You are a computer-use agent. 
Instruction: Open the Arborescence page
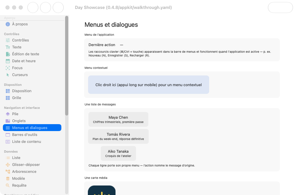(x=32, y=172)
